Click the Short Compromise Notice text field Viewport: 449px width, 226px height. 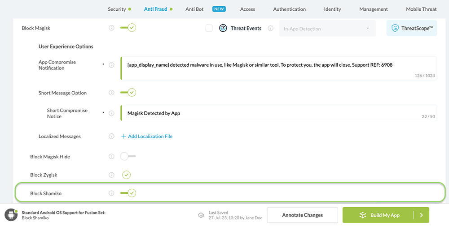point(269,113)
